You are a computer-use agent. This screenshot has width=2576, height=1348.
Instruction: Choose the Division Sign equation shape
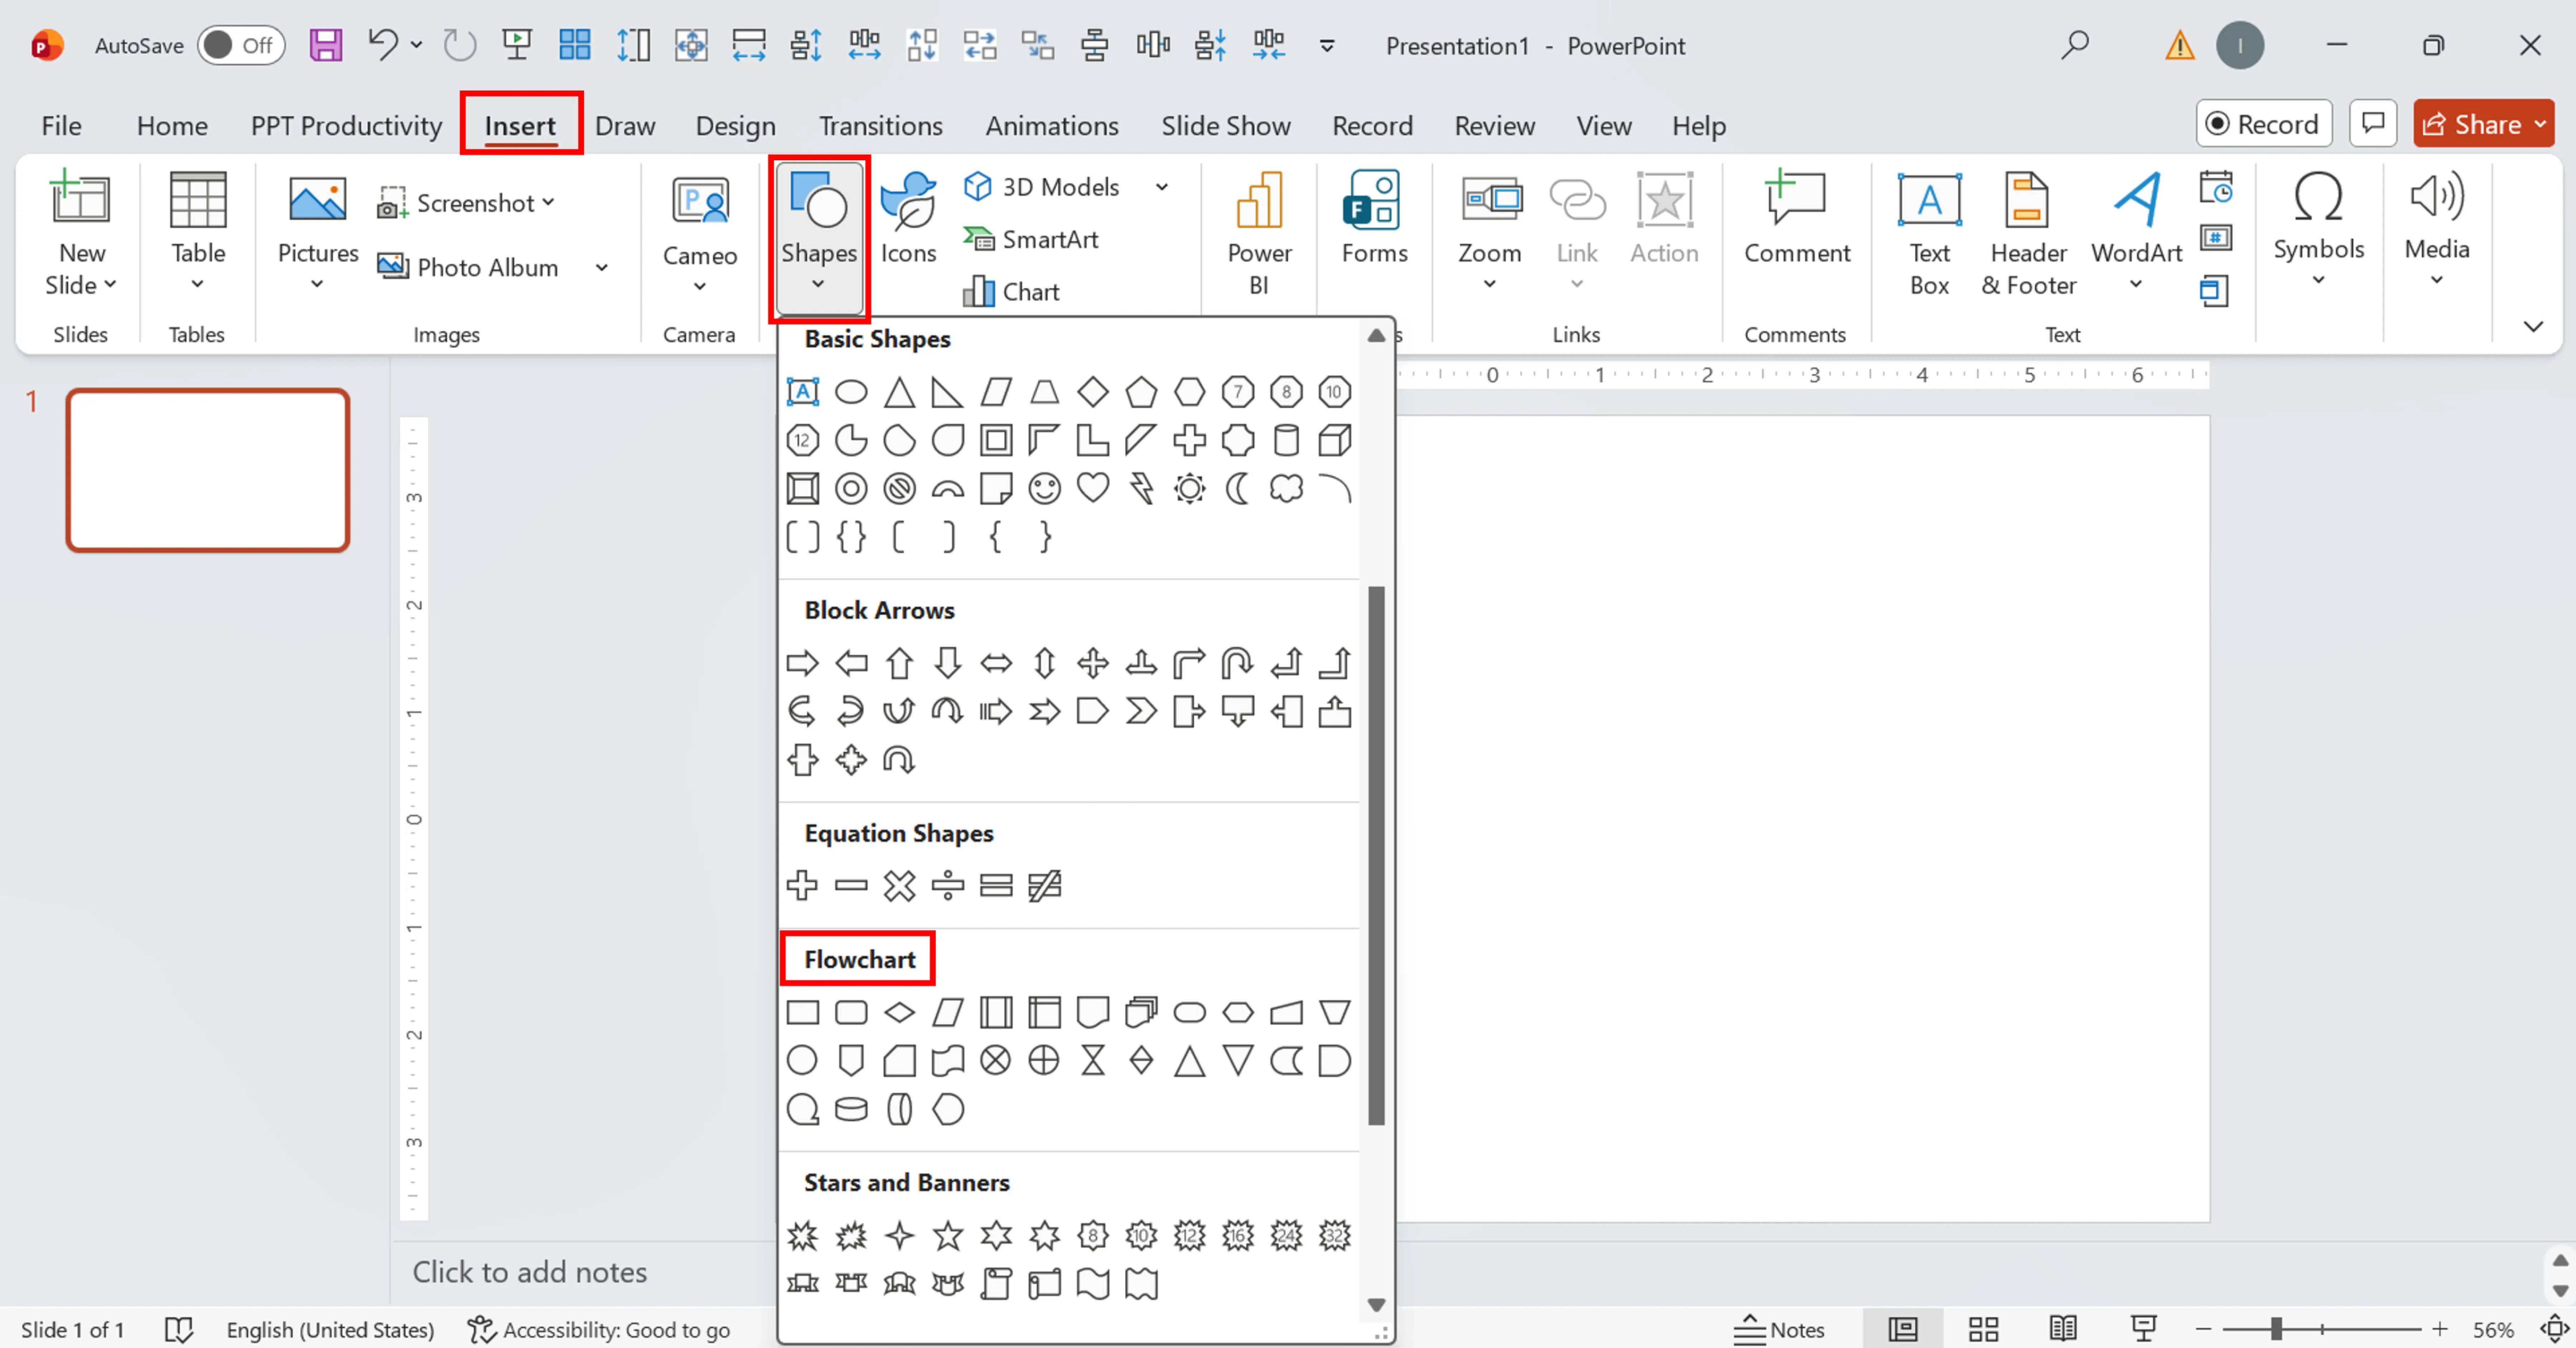(x=948, y=886)
